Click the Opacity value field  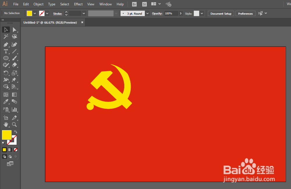[171, 13]
